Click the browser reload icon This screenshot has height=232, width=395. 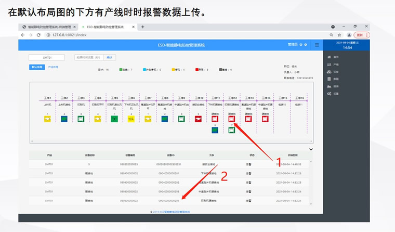[38, 35]
